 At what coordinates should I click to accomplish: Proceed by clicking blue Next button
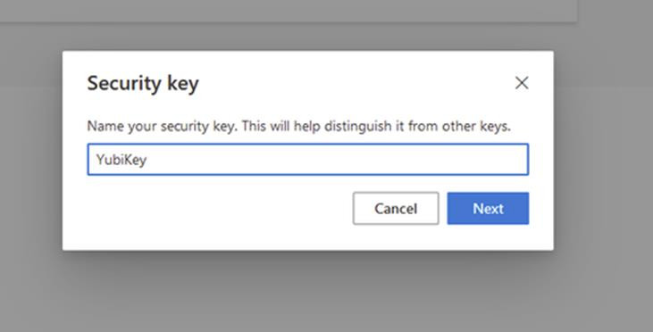[488, 209]
